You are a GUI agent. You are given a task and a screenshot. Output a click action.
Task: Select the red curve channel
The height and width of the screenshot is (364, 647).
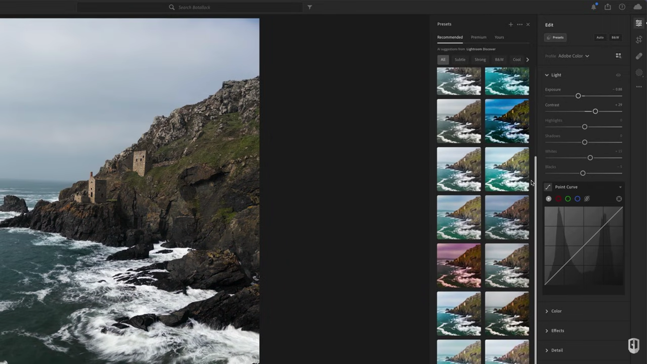(558, 199)
